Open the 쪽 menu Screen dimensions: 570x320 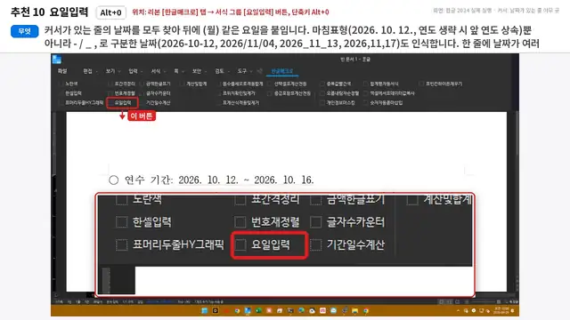pyautogui.click(x=176, y=71)
